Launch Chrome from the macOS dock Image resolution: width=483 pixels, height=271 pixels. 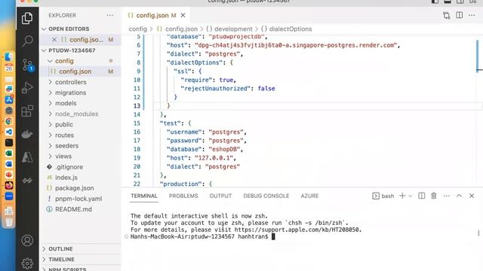8,121
